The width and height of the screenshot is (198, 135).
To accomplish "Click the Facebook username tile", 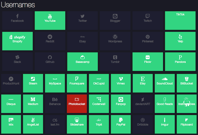I will [x=17, y=21].
